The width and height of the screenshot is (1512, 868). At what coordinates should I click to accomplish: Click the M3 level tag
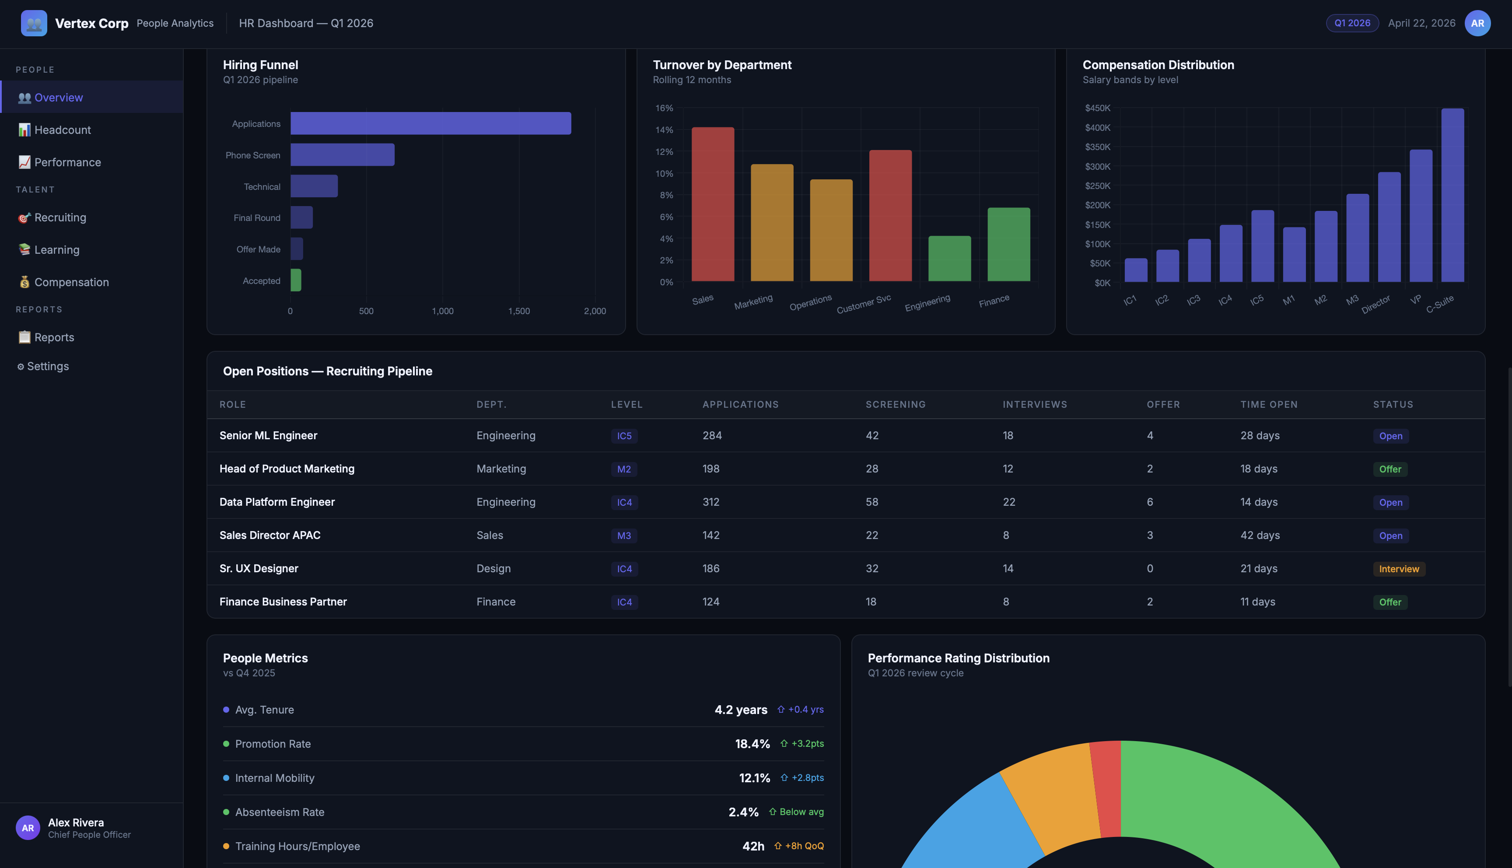click(x=624, y=535)
